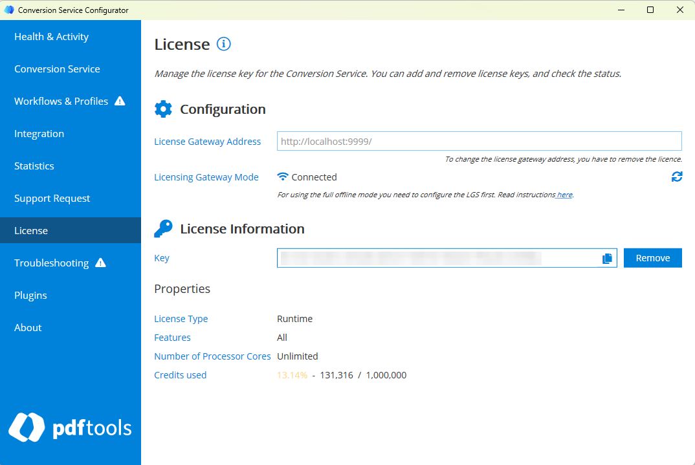Image resolution: width=695 pixels, height=465 pixels.
Task: Click the pdftools logo in the sidebar
Action: 70,427
